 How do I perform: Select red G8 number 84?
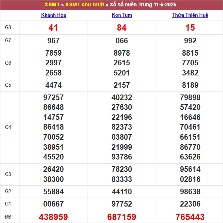(122, 28)
